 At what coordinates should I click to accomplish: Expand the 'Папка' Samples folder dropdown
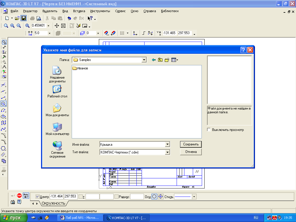144,60
